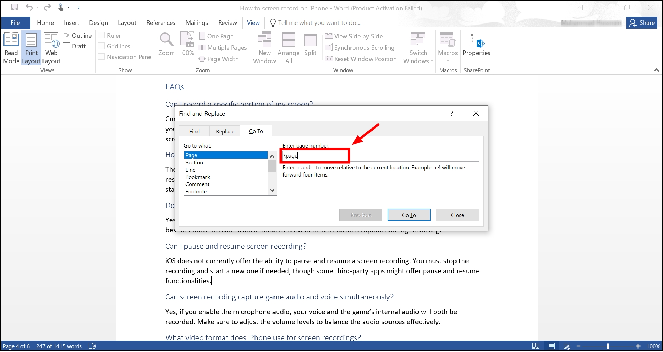Close the Find and Replace dialog with X
The image size is (663, 352).
[x=476, y=113]
